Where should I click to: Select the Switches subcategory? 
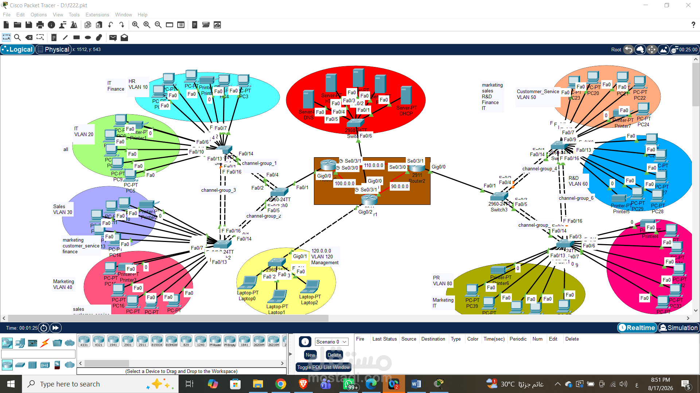(x=20, y=365)
